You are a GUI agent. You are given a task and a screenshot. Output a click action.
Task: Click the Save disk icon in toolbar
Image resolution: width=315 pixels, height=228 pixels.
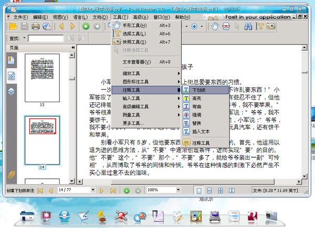24,26
